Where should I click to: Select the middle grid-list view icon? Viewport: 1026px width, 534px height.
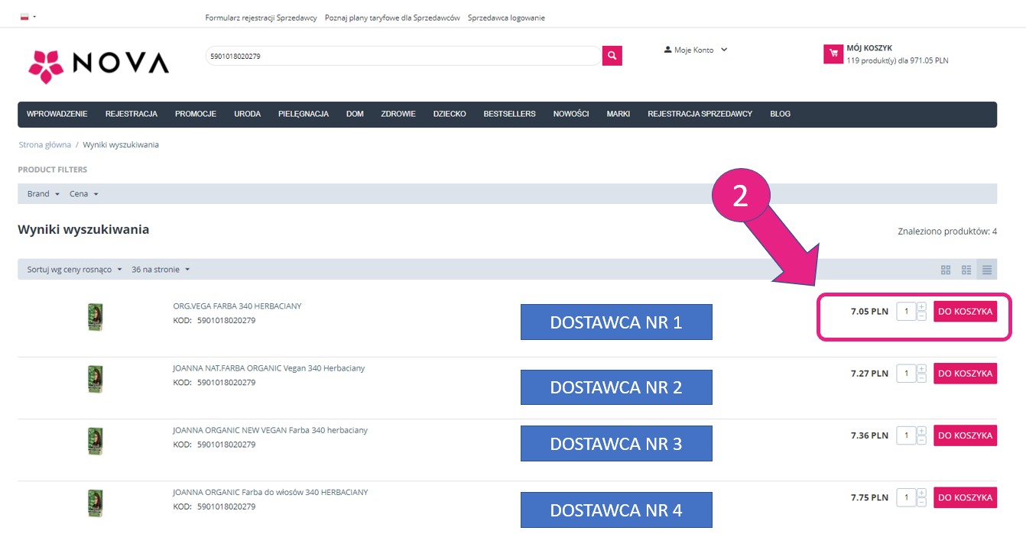pyautogui.click(x=966, y=270)
